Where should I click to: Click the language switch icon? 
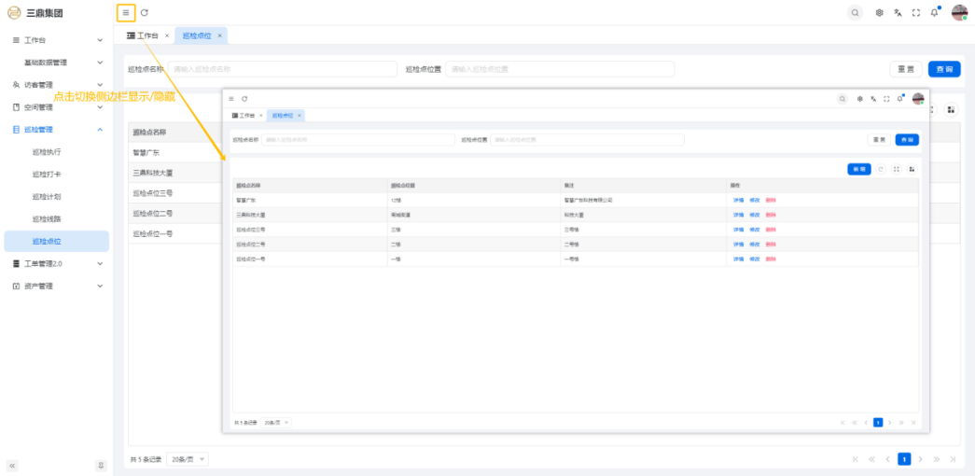point(898,12)
